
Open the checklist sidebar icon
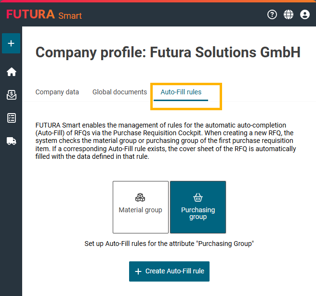(11, 118)
